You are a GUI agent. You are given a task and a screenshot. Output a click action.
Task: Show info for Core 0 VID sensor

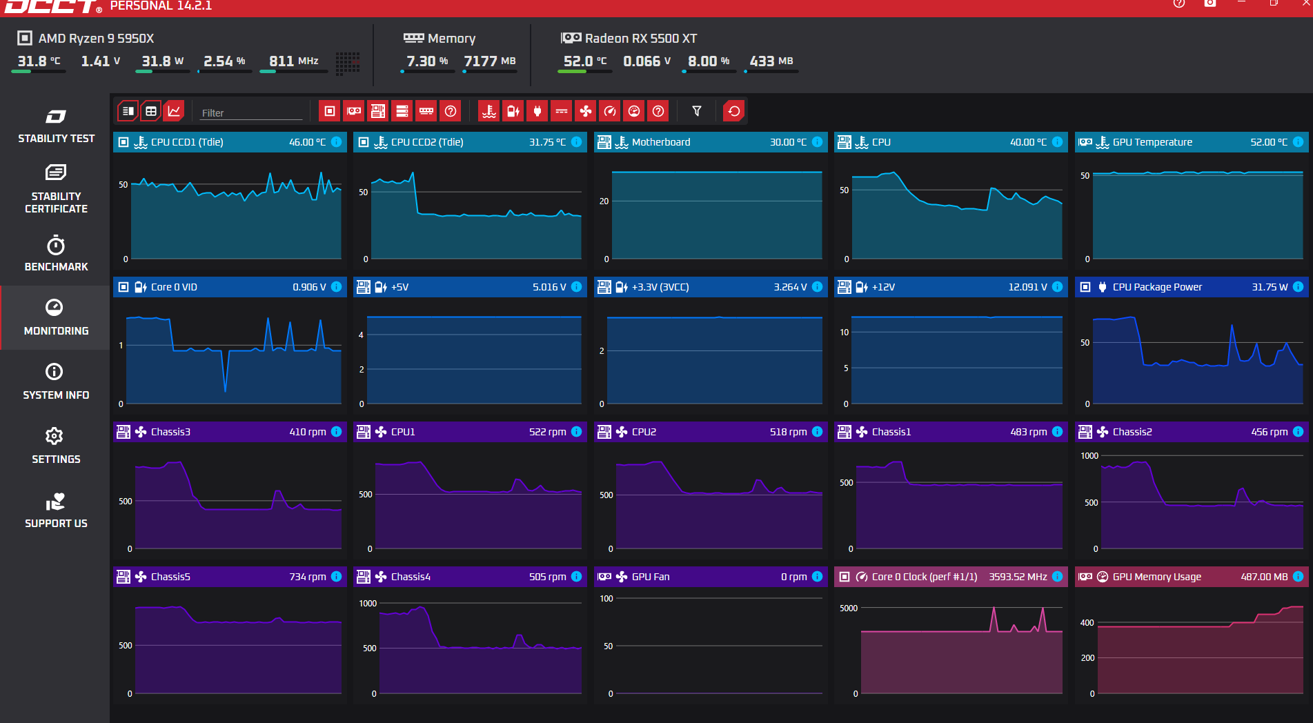(337, 287)
